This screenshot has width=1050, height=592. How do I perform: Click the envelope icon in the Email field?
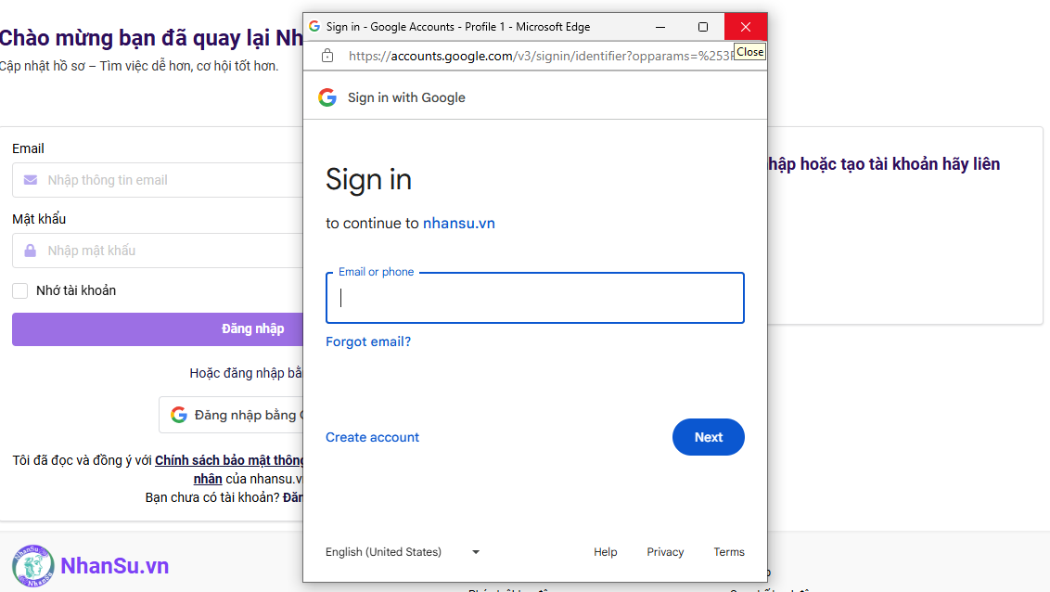(x=30, y=180)
